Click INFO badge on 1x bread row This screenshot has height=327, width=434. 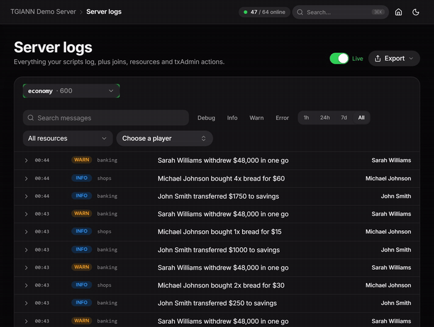coord(82,231)
